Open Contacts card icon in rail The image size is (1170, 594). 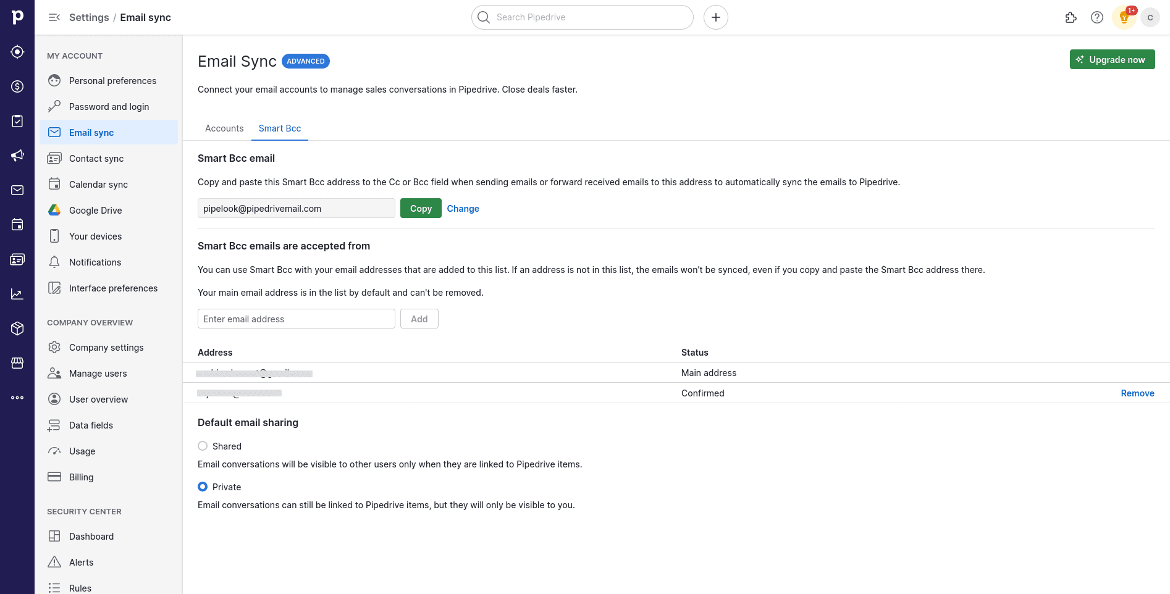pos(17,259)
